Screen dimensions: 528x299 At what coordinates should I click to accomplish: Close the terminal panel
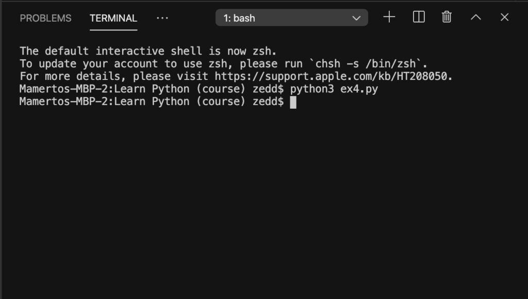504,17
